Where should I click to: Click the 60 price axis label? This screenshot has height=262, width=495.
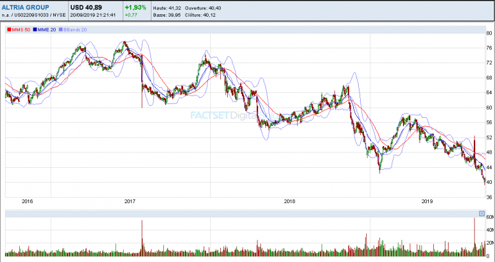coord(489,108)
